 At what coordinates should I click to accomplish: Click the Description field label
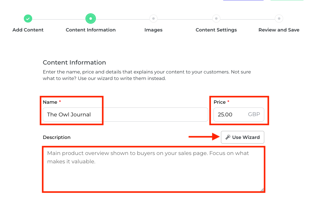point(57,137)
